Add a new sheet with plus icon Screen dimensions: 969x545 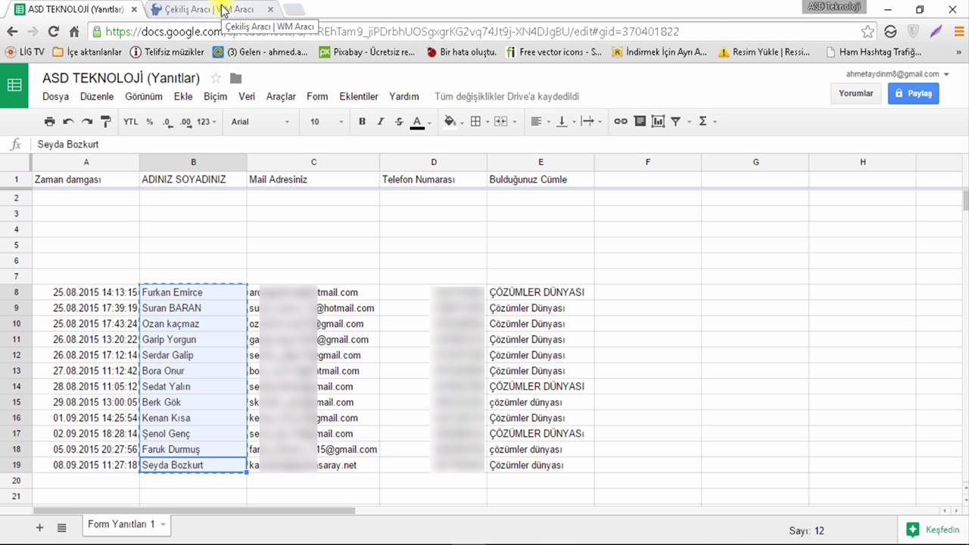pos(39,527)
